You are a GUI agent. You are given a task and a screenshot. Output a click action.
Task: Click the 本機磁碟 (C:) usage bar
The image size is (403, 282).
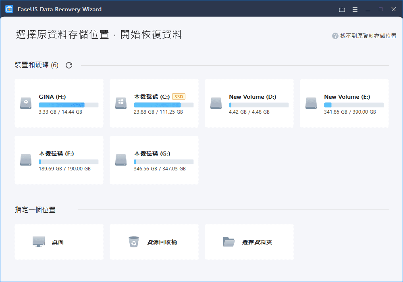pyautogui.click(x=164, y=105)
